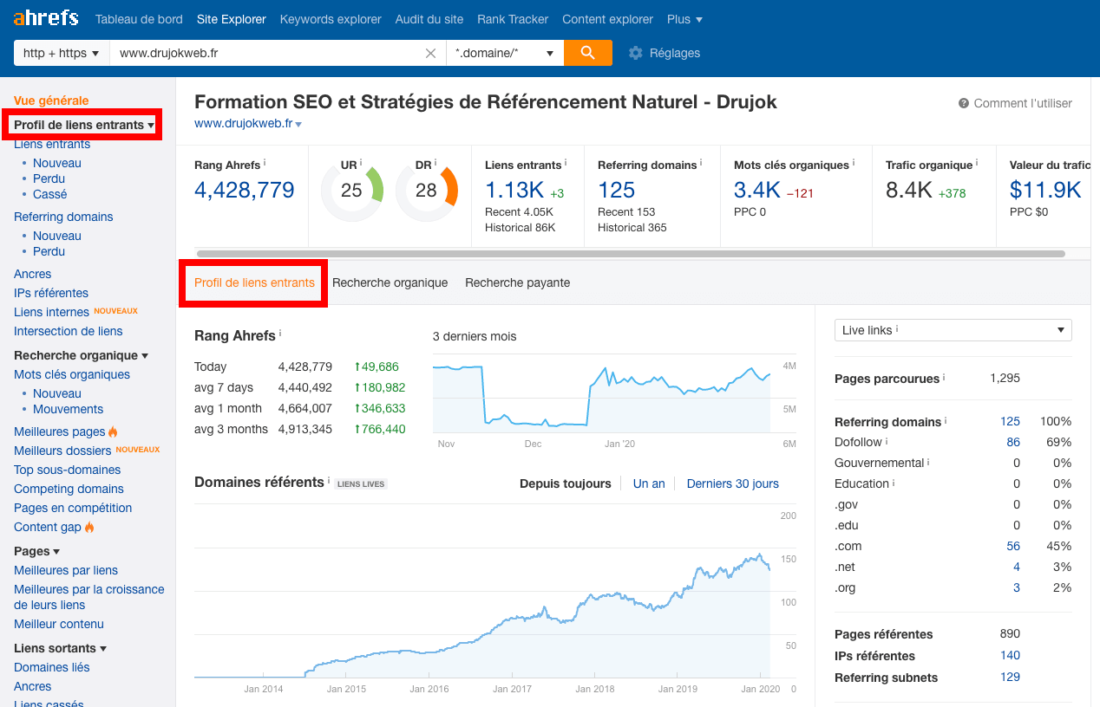This screenshot has width=1100, height=707.
Task: Show Domaines référents for Derniers 30 jours
Action: 733,483
